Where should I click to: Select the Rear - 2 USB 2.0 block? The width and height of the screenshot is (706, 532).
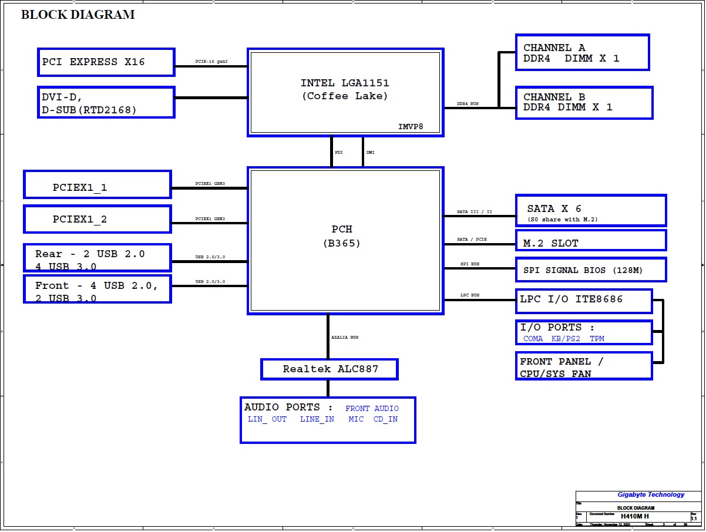[x=98, y=258]
